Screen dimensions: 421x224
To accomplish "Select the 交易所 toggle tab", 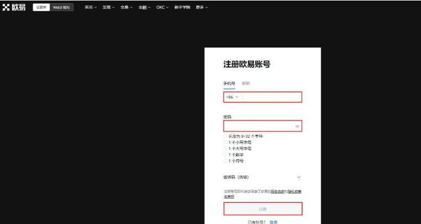I will (41, 8).
